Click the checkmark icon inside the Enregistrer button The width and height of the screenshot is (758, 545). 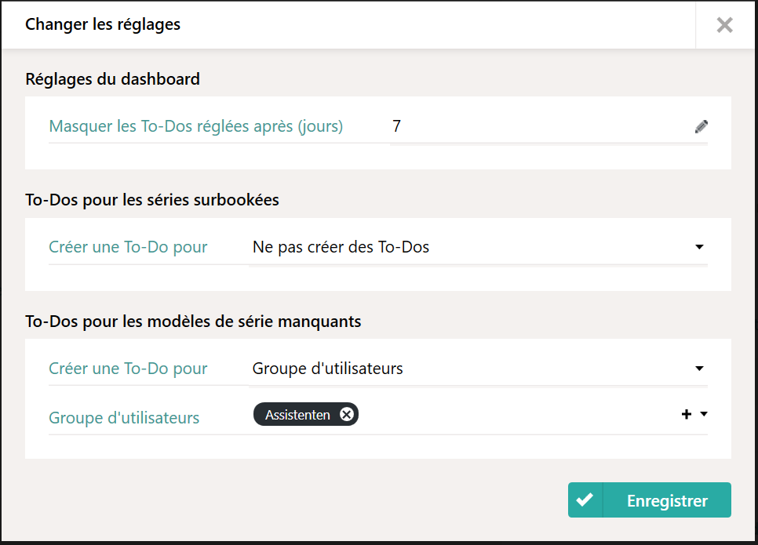[x=585, y=500]
